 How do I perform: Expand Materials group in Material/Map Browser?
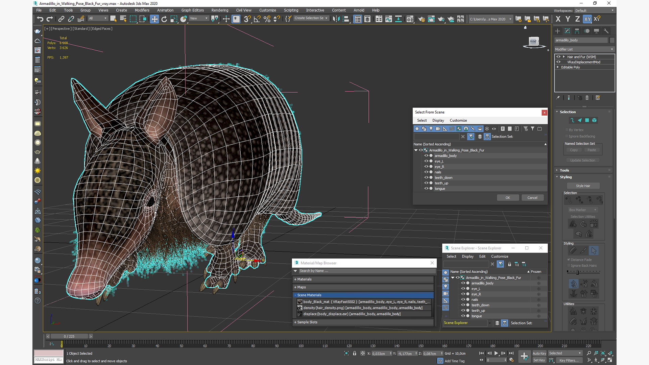coord(363,279)
